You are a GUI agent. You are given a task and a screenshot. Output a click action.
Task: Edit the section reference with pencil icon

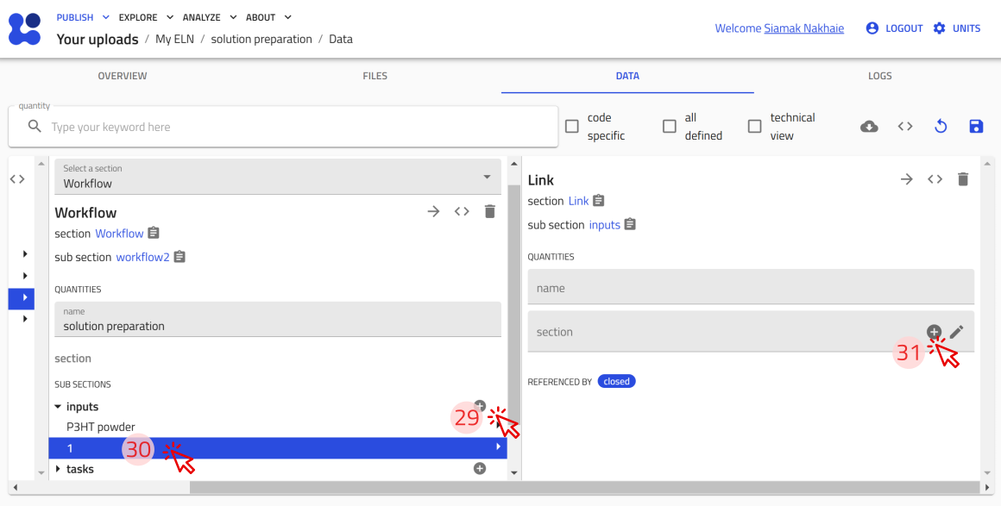coord(956,332)
